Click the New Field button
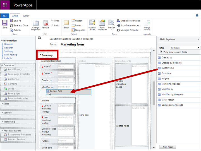Image resolution: width=201 pixels, height=151 pixels. tap(167, 147)
